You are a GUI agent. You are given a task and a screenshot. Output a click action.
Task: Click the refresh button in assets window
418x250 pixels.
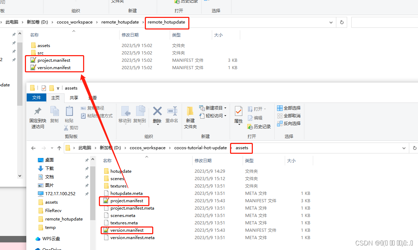(414, 148)
